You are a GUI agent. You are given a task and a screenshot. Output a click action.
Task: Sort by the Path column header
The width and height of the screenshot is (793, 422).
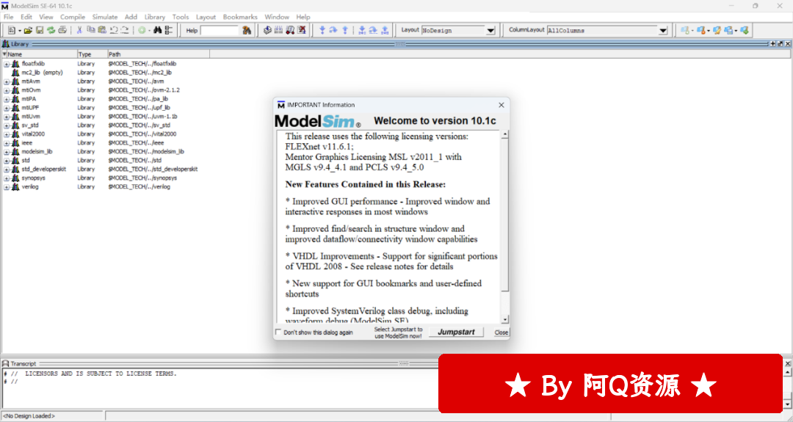coord(159,54)
